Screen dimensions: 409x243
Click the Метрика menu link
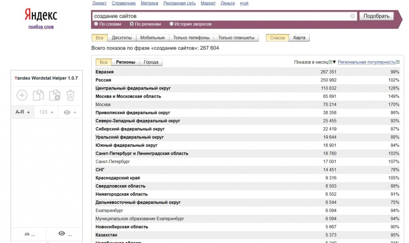point(149,3)
